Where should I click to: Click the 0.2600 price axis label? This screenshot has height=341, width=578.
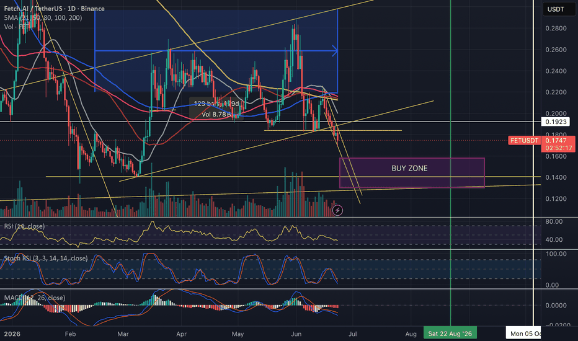point(556,50)
